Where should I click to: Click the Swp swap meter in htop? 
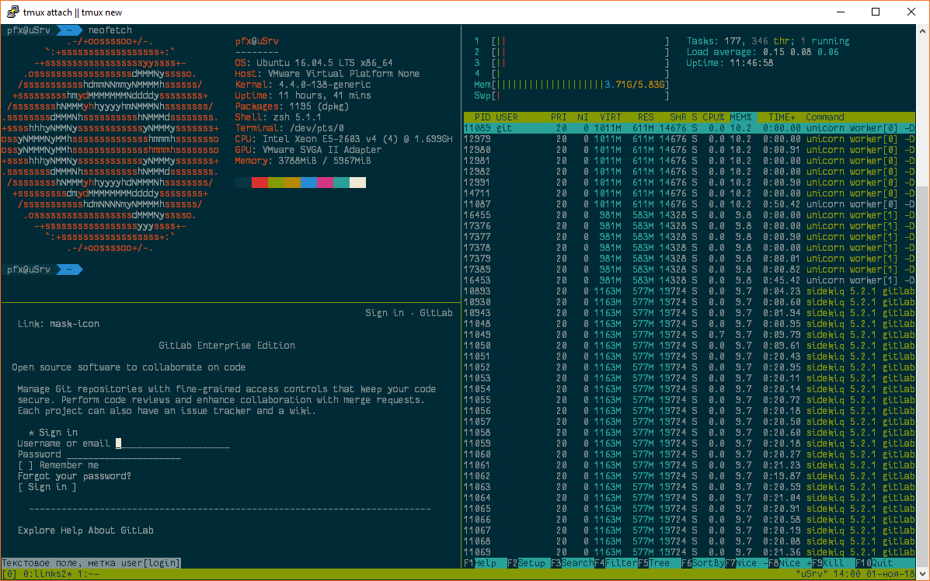572,96
